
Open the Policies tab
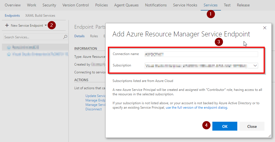click(101, 5)
